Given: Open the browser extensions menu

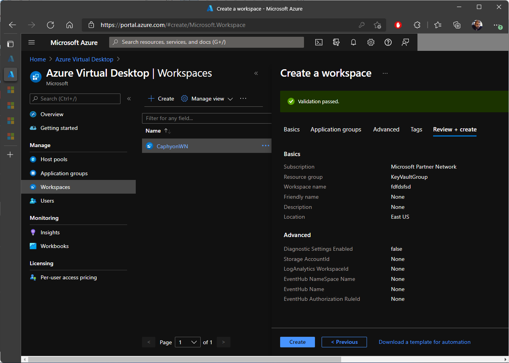Looking at the screenshot, I should (417, 25).
